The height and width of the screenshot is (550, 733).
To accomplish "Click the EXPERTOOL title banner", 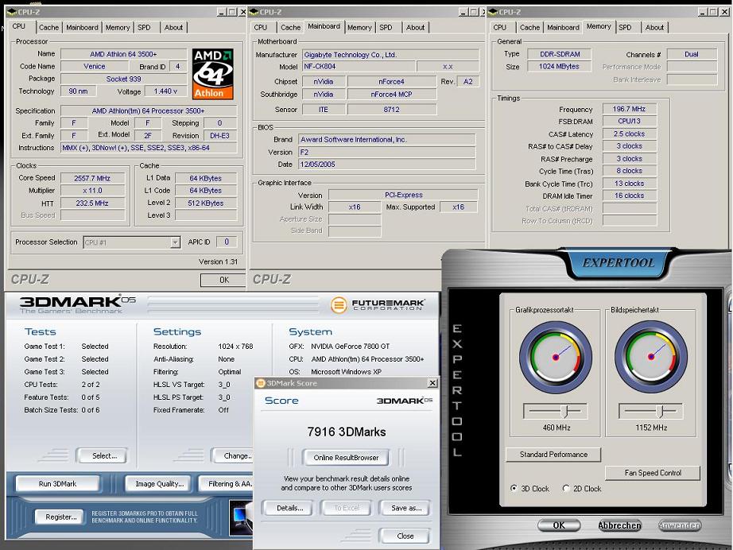I will [619, 262].
